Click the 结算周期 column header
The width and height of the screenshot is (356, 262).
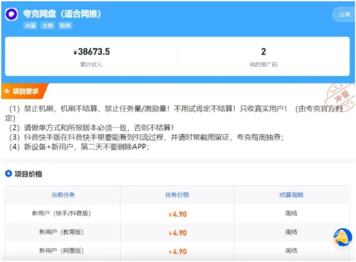coord(291,195)
